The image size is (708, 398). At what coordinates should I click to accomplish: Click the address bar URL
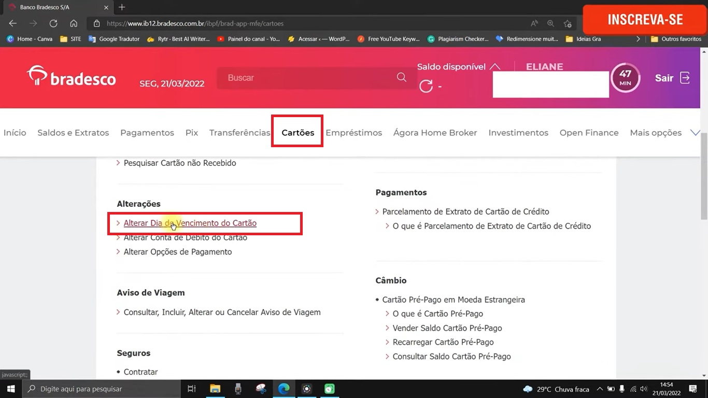pos(195,23)
